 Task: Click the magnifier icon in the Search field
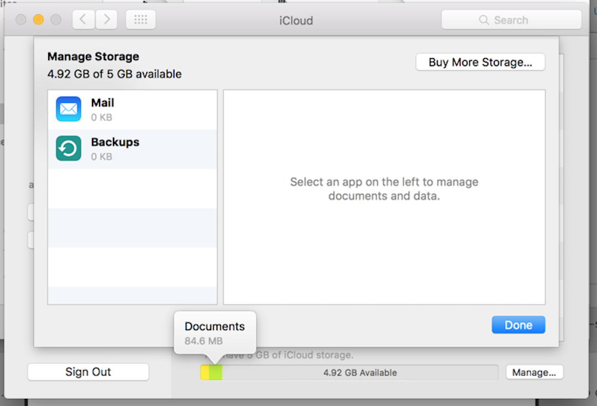[483, 20]
